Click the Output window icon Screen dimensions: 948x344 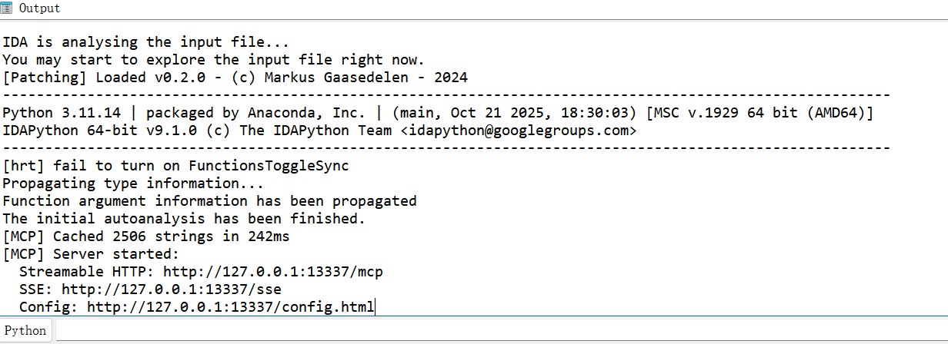point(7,8)
